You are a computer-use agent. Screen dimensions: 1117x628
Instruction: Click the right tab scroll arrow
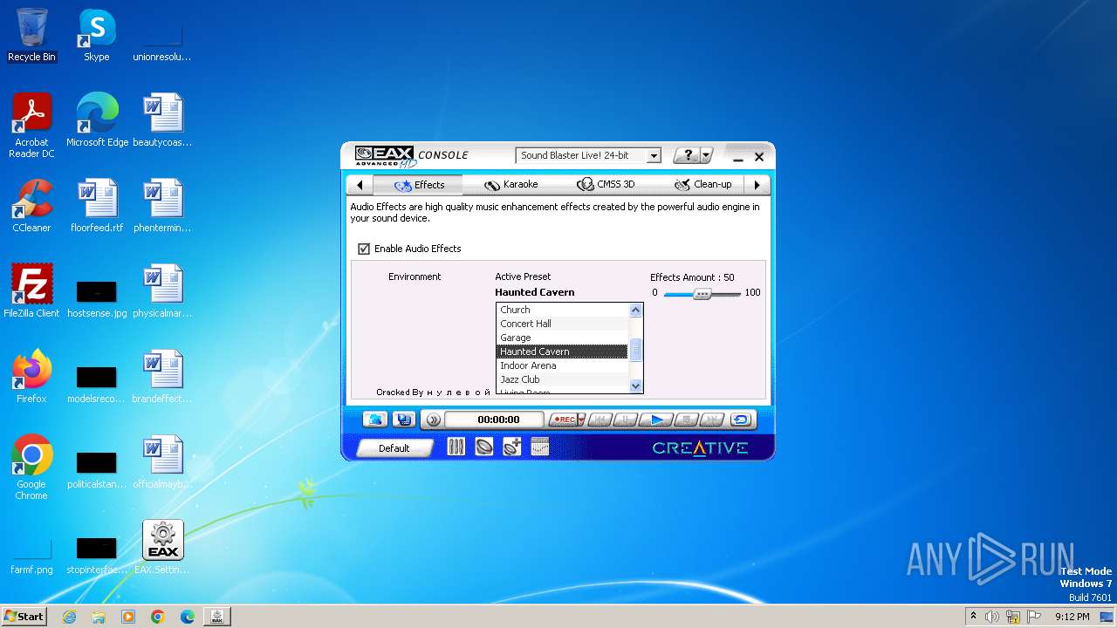757,185
